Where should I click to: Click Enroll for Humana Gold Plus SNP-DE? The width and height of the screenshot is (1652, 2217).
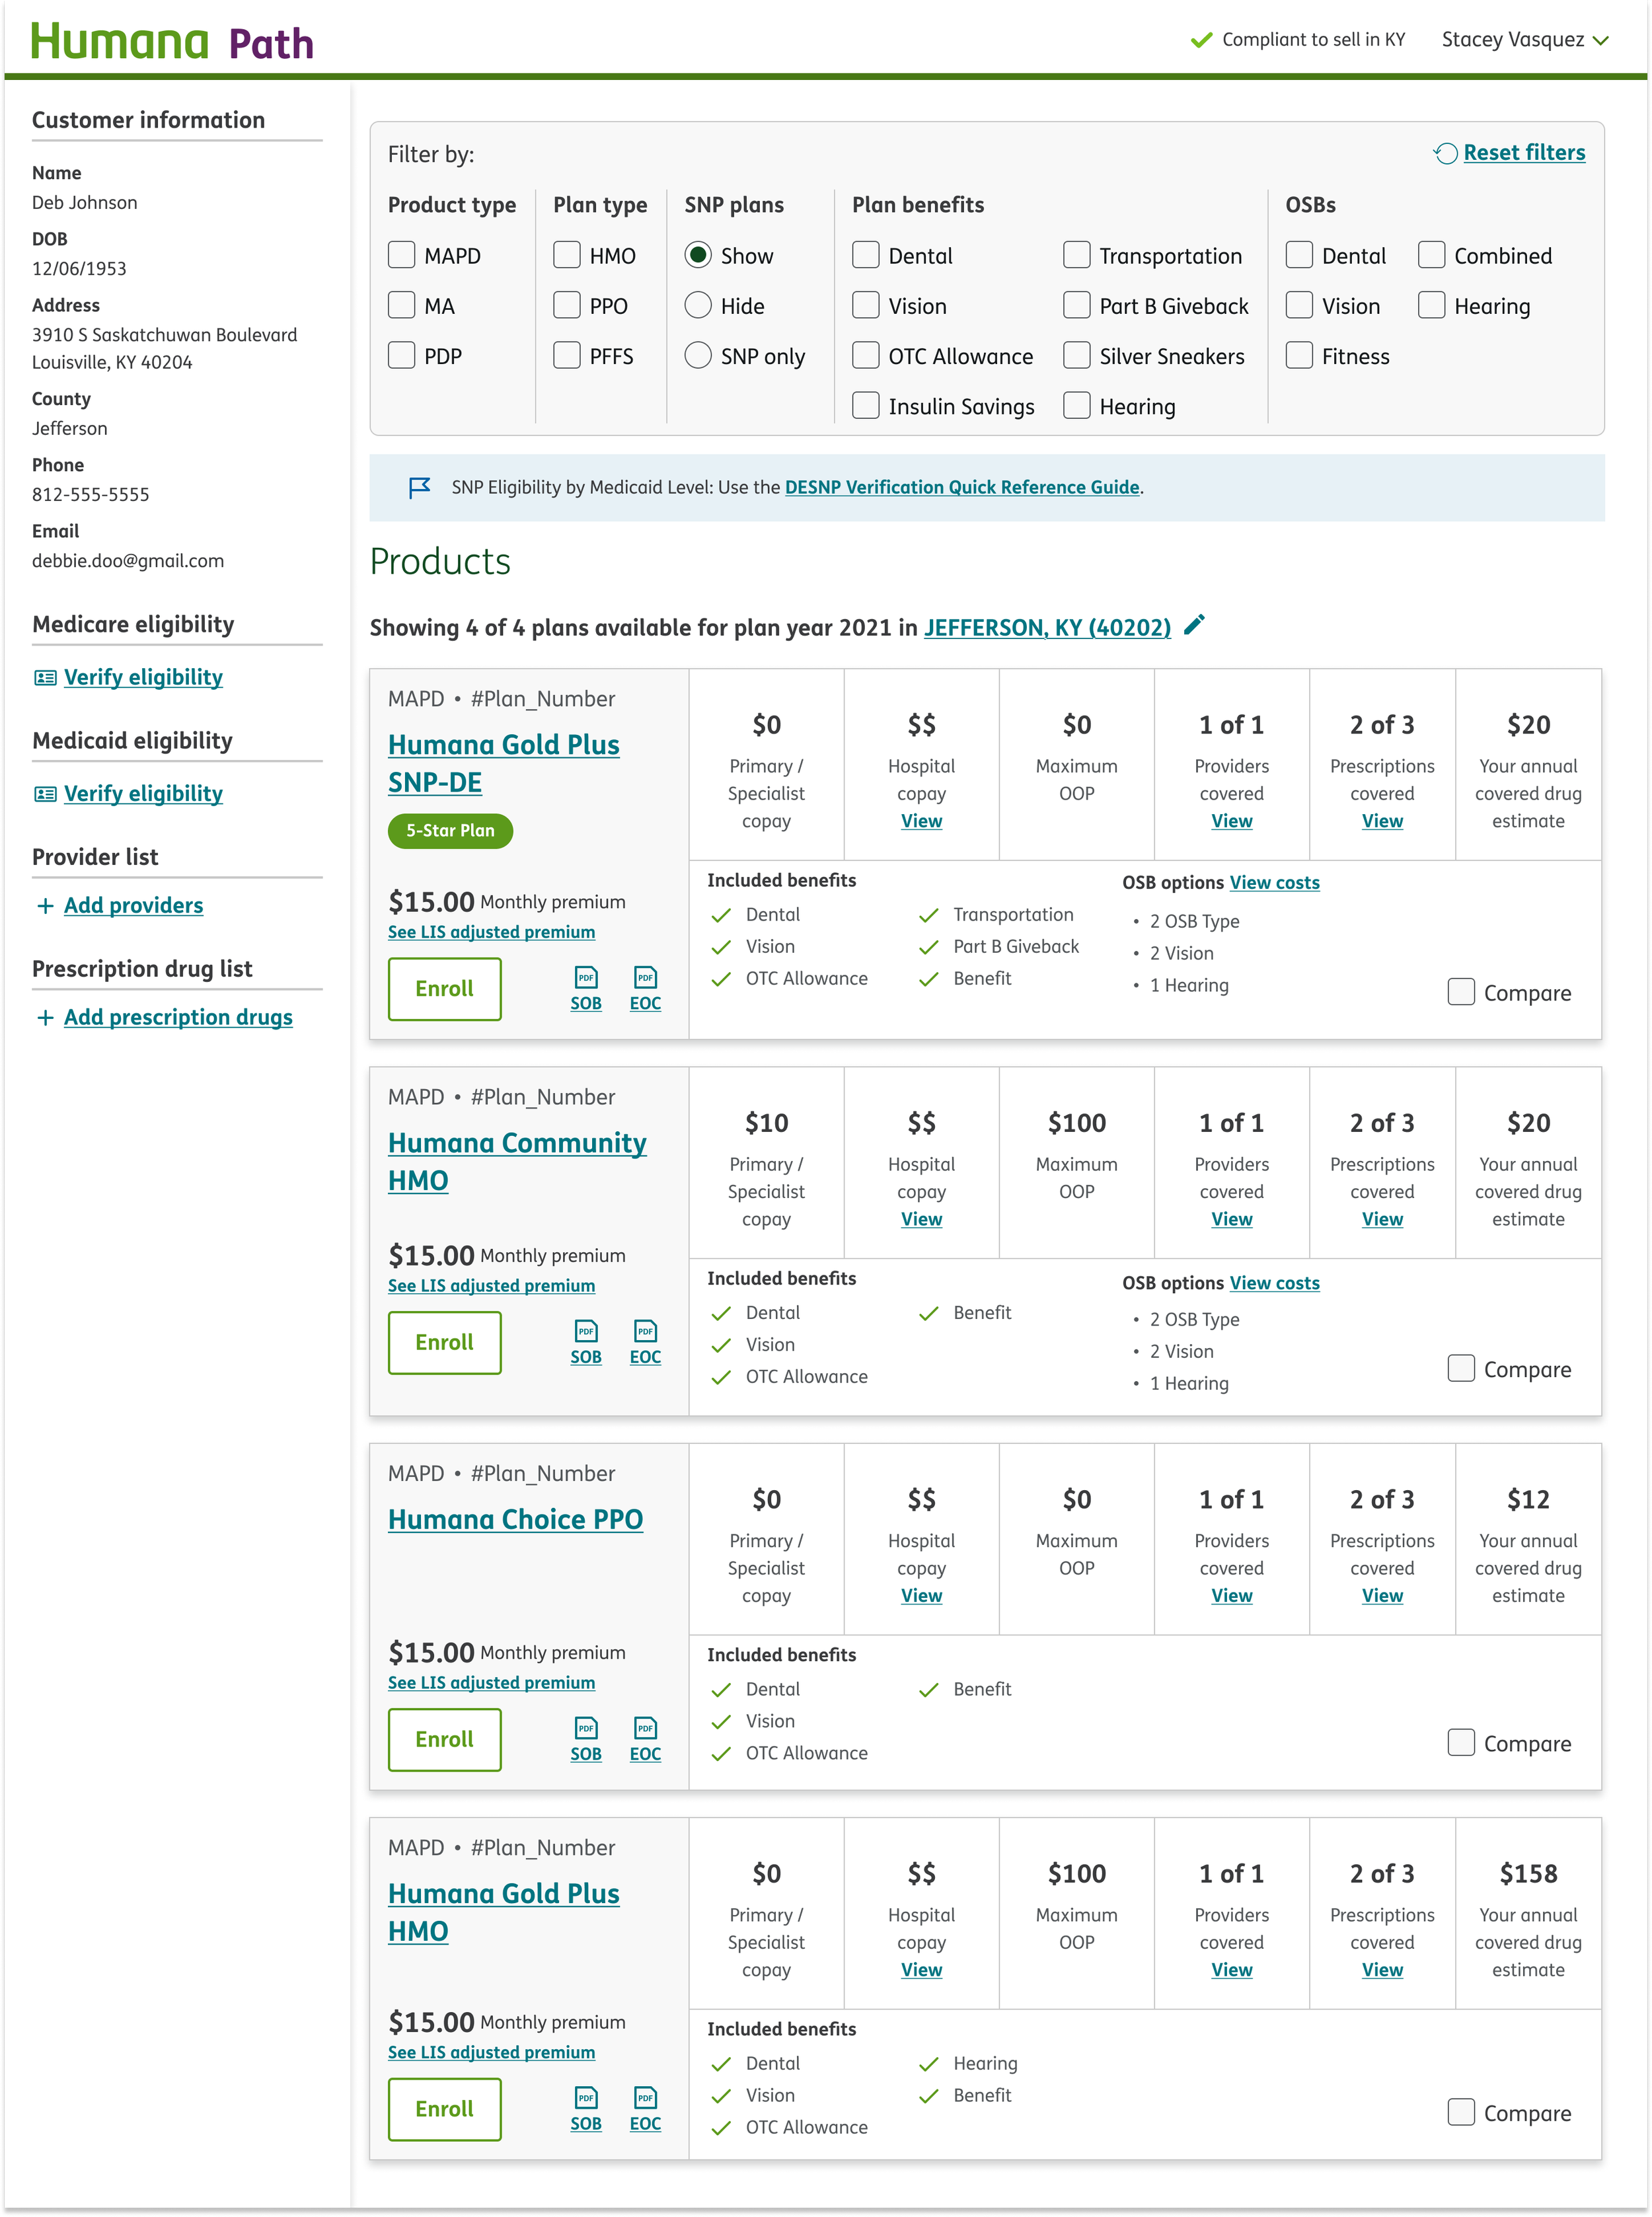click(444, 989)
